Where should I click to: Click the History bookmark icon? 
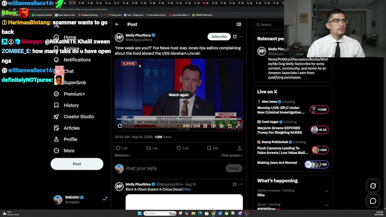pyautogui.click(x=56, y=105)
